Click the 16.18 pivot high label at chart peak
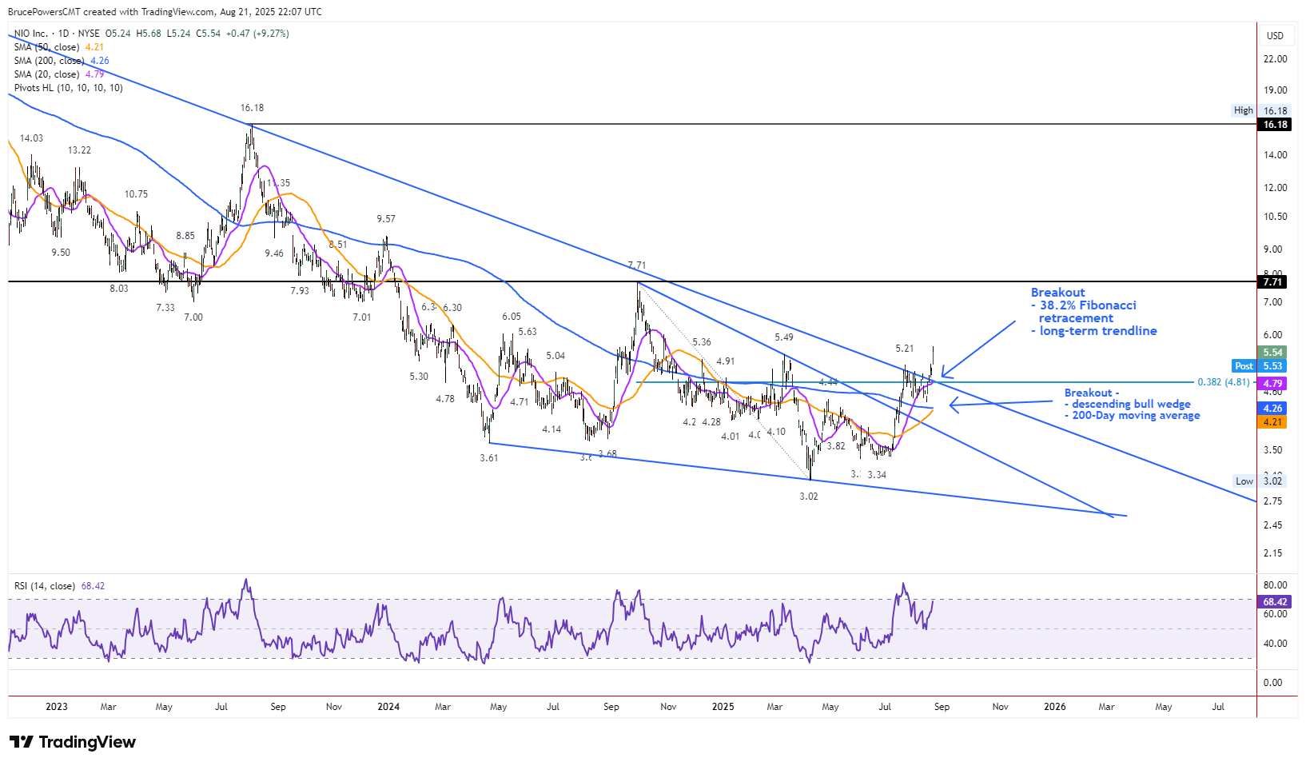This screenshot has height=766, width=1306. pos(252,108)
